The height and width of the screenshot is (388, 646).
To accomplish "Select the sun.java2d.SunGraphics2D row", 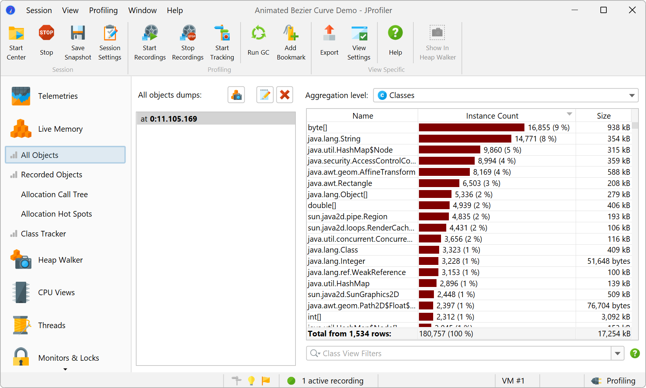I will 469,294.
